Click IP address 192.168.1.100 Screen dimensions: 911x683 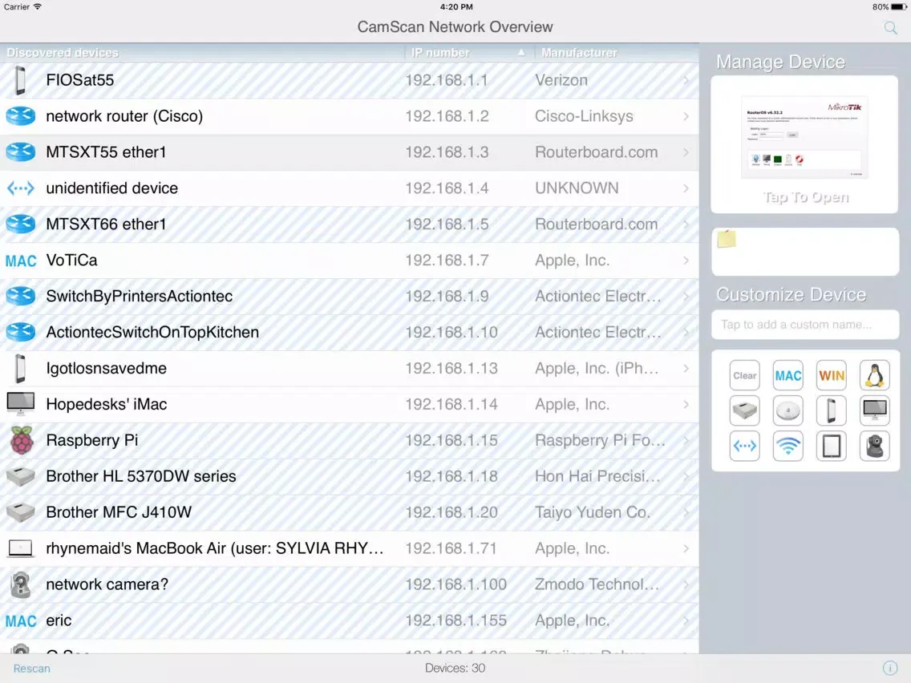tap(455, 584)
